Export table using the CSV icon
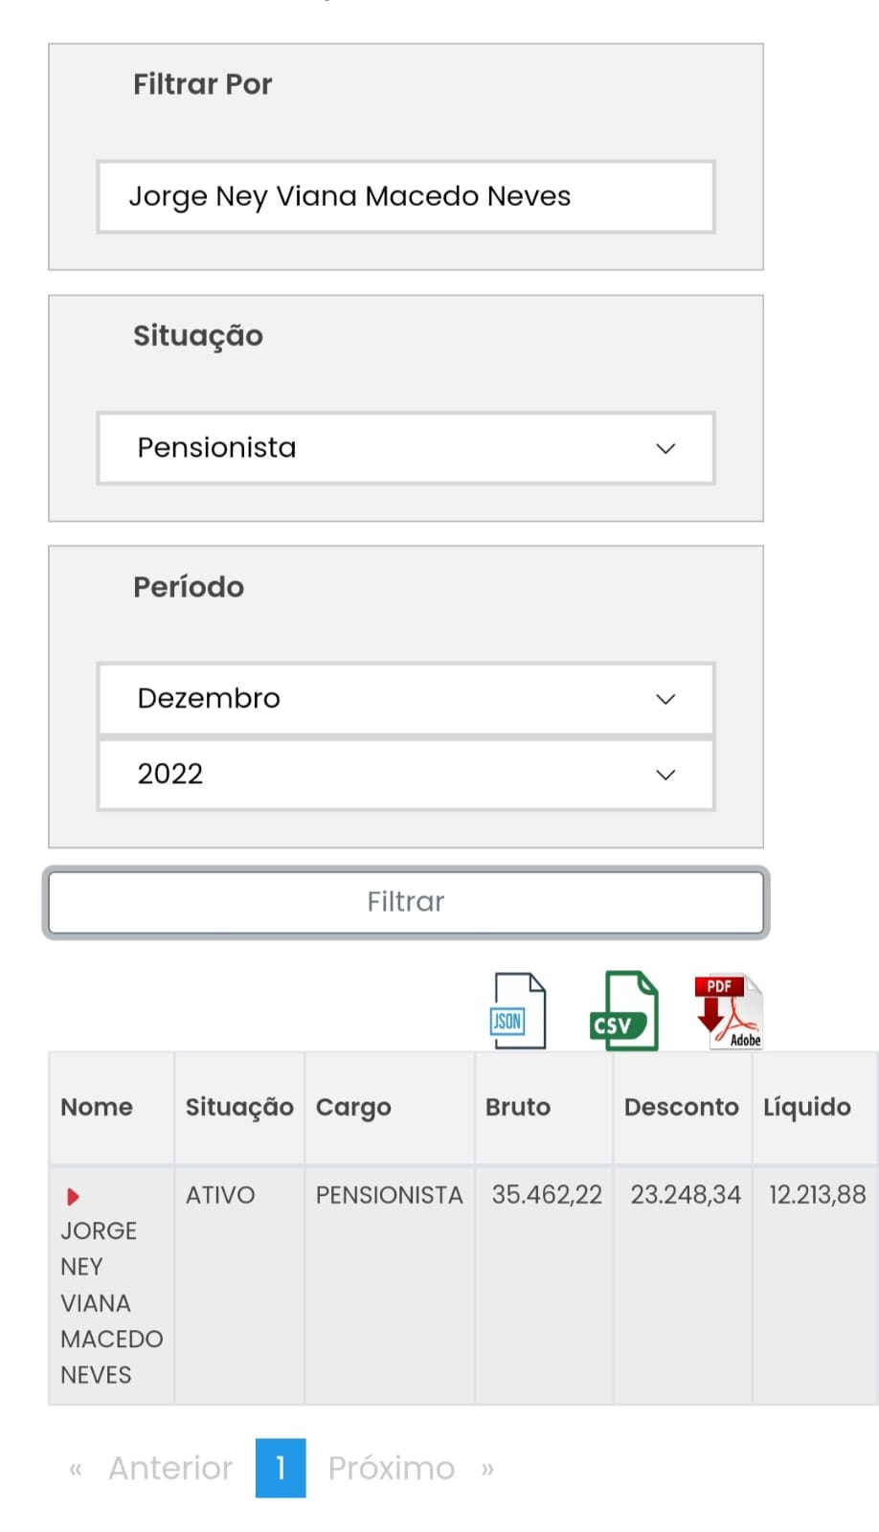Screen dimensions: 879x1532 [623, 1011]
